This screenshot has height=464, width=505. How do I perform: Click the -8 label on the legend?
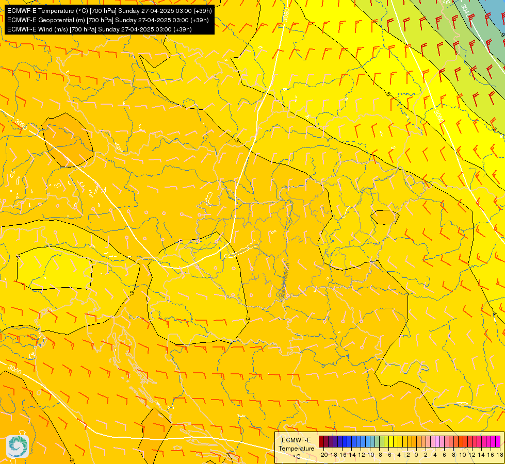(379, 455)
